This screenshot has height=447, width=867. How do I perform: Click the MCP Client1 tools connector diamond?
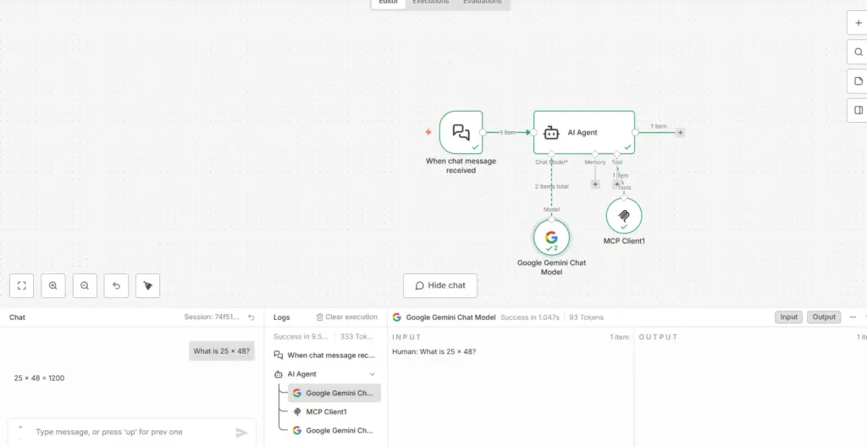pos(624,197)
